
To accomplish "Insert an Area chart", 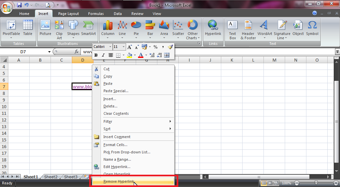I will [x=164, y=29].
